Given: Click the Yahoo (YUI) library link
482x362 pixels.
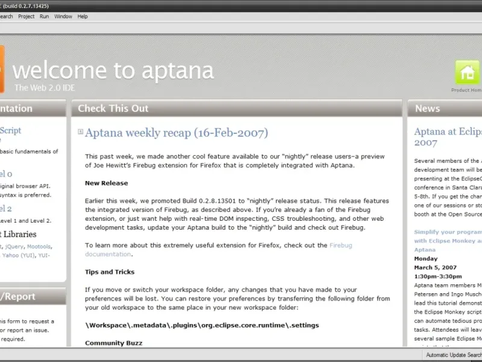Looking at the screenshot, I should pyautogui.click(x=19, y=255).
